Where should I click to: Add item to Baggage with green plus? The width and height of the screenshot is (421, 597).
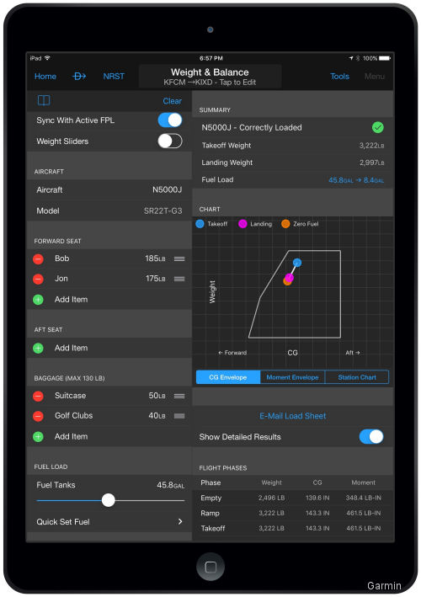click(x=38, y=437)
